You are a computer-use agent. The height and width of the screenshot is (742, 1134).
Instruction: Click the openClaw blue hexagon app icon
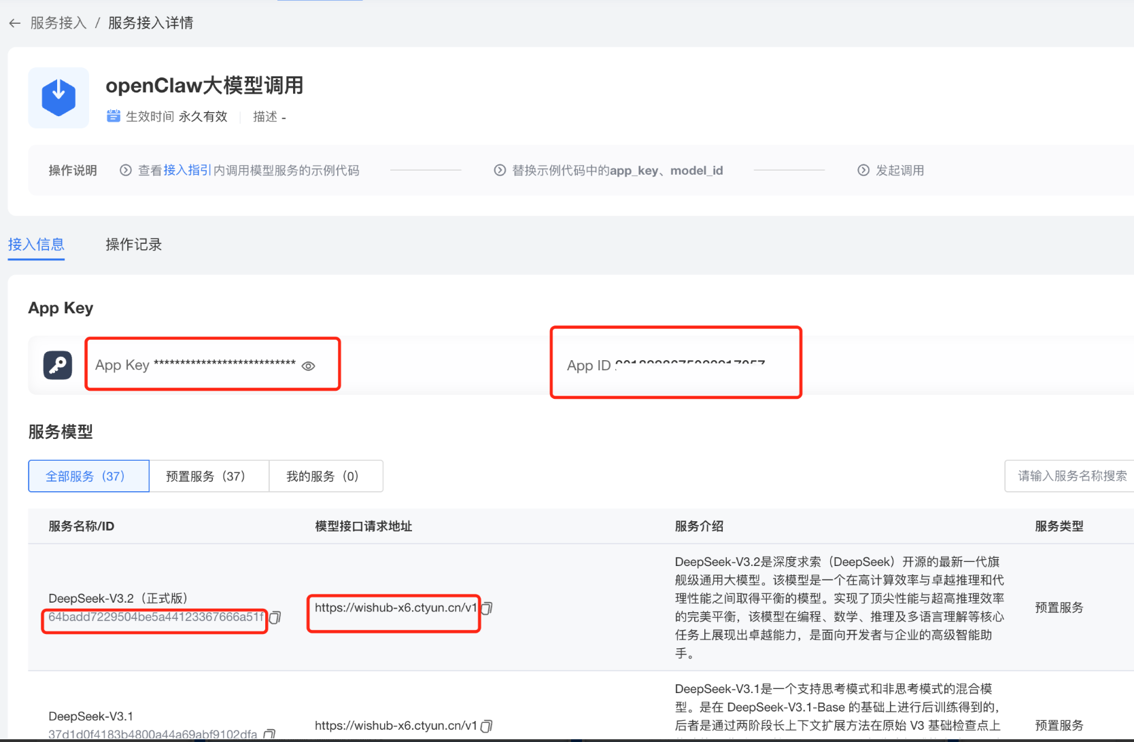pos(58,98)
